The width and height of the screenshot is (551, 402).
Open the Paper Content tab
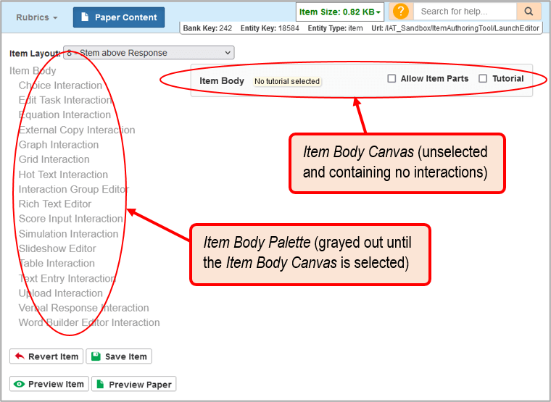[x=119, y=17]
